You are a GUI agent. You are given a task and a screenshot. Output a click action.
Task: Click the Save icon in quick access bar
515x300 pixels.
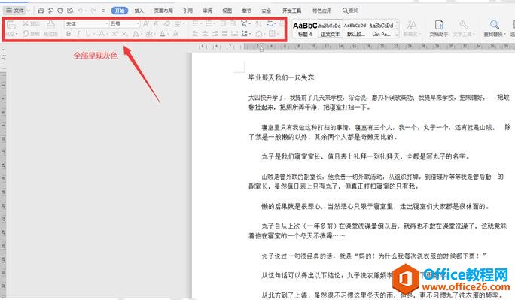tap(41, 11)
